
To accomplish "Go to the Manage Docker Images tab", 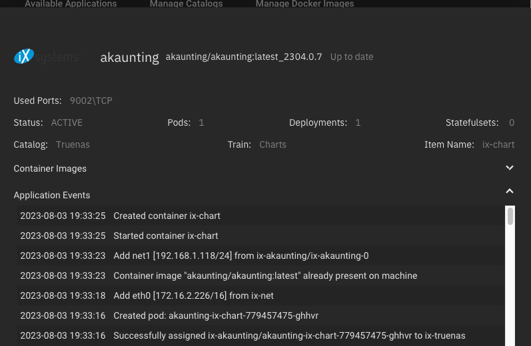I will pos(304,4).
